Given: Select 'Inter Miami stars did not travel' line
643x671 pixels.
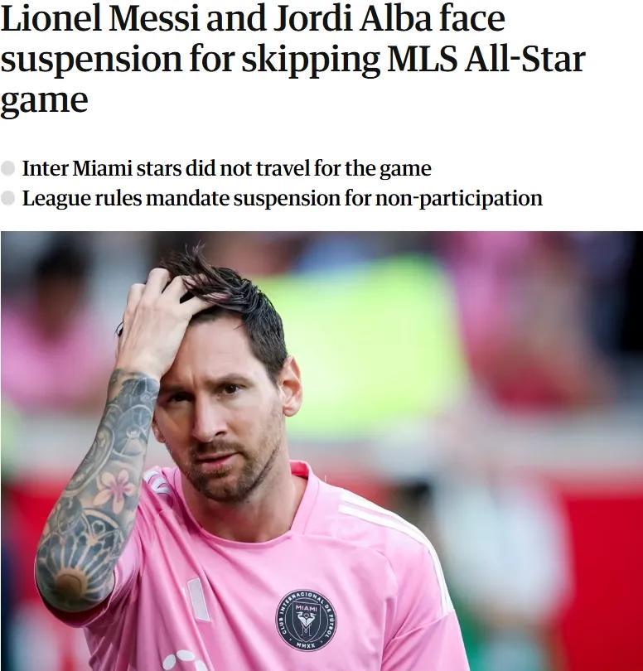Looking at the screenshot, I should pyautogui.click(x=226, y=168).
